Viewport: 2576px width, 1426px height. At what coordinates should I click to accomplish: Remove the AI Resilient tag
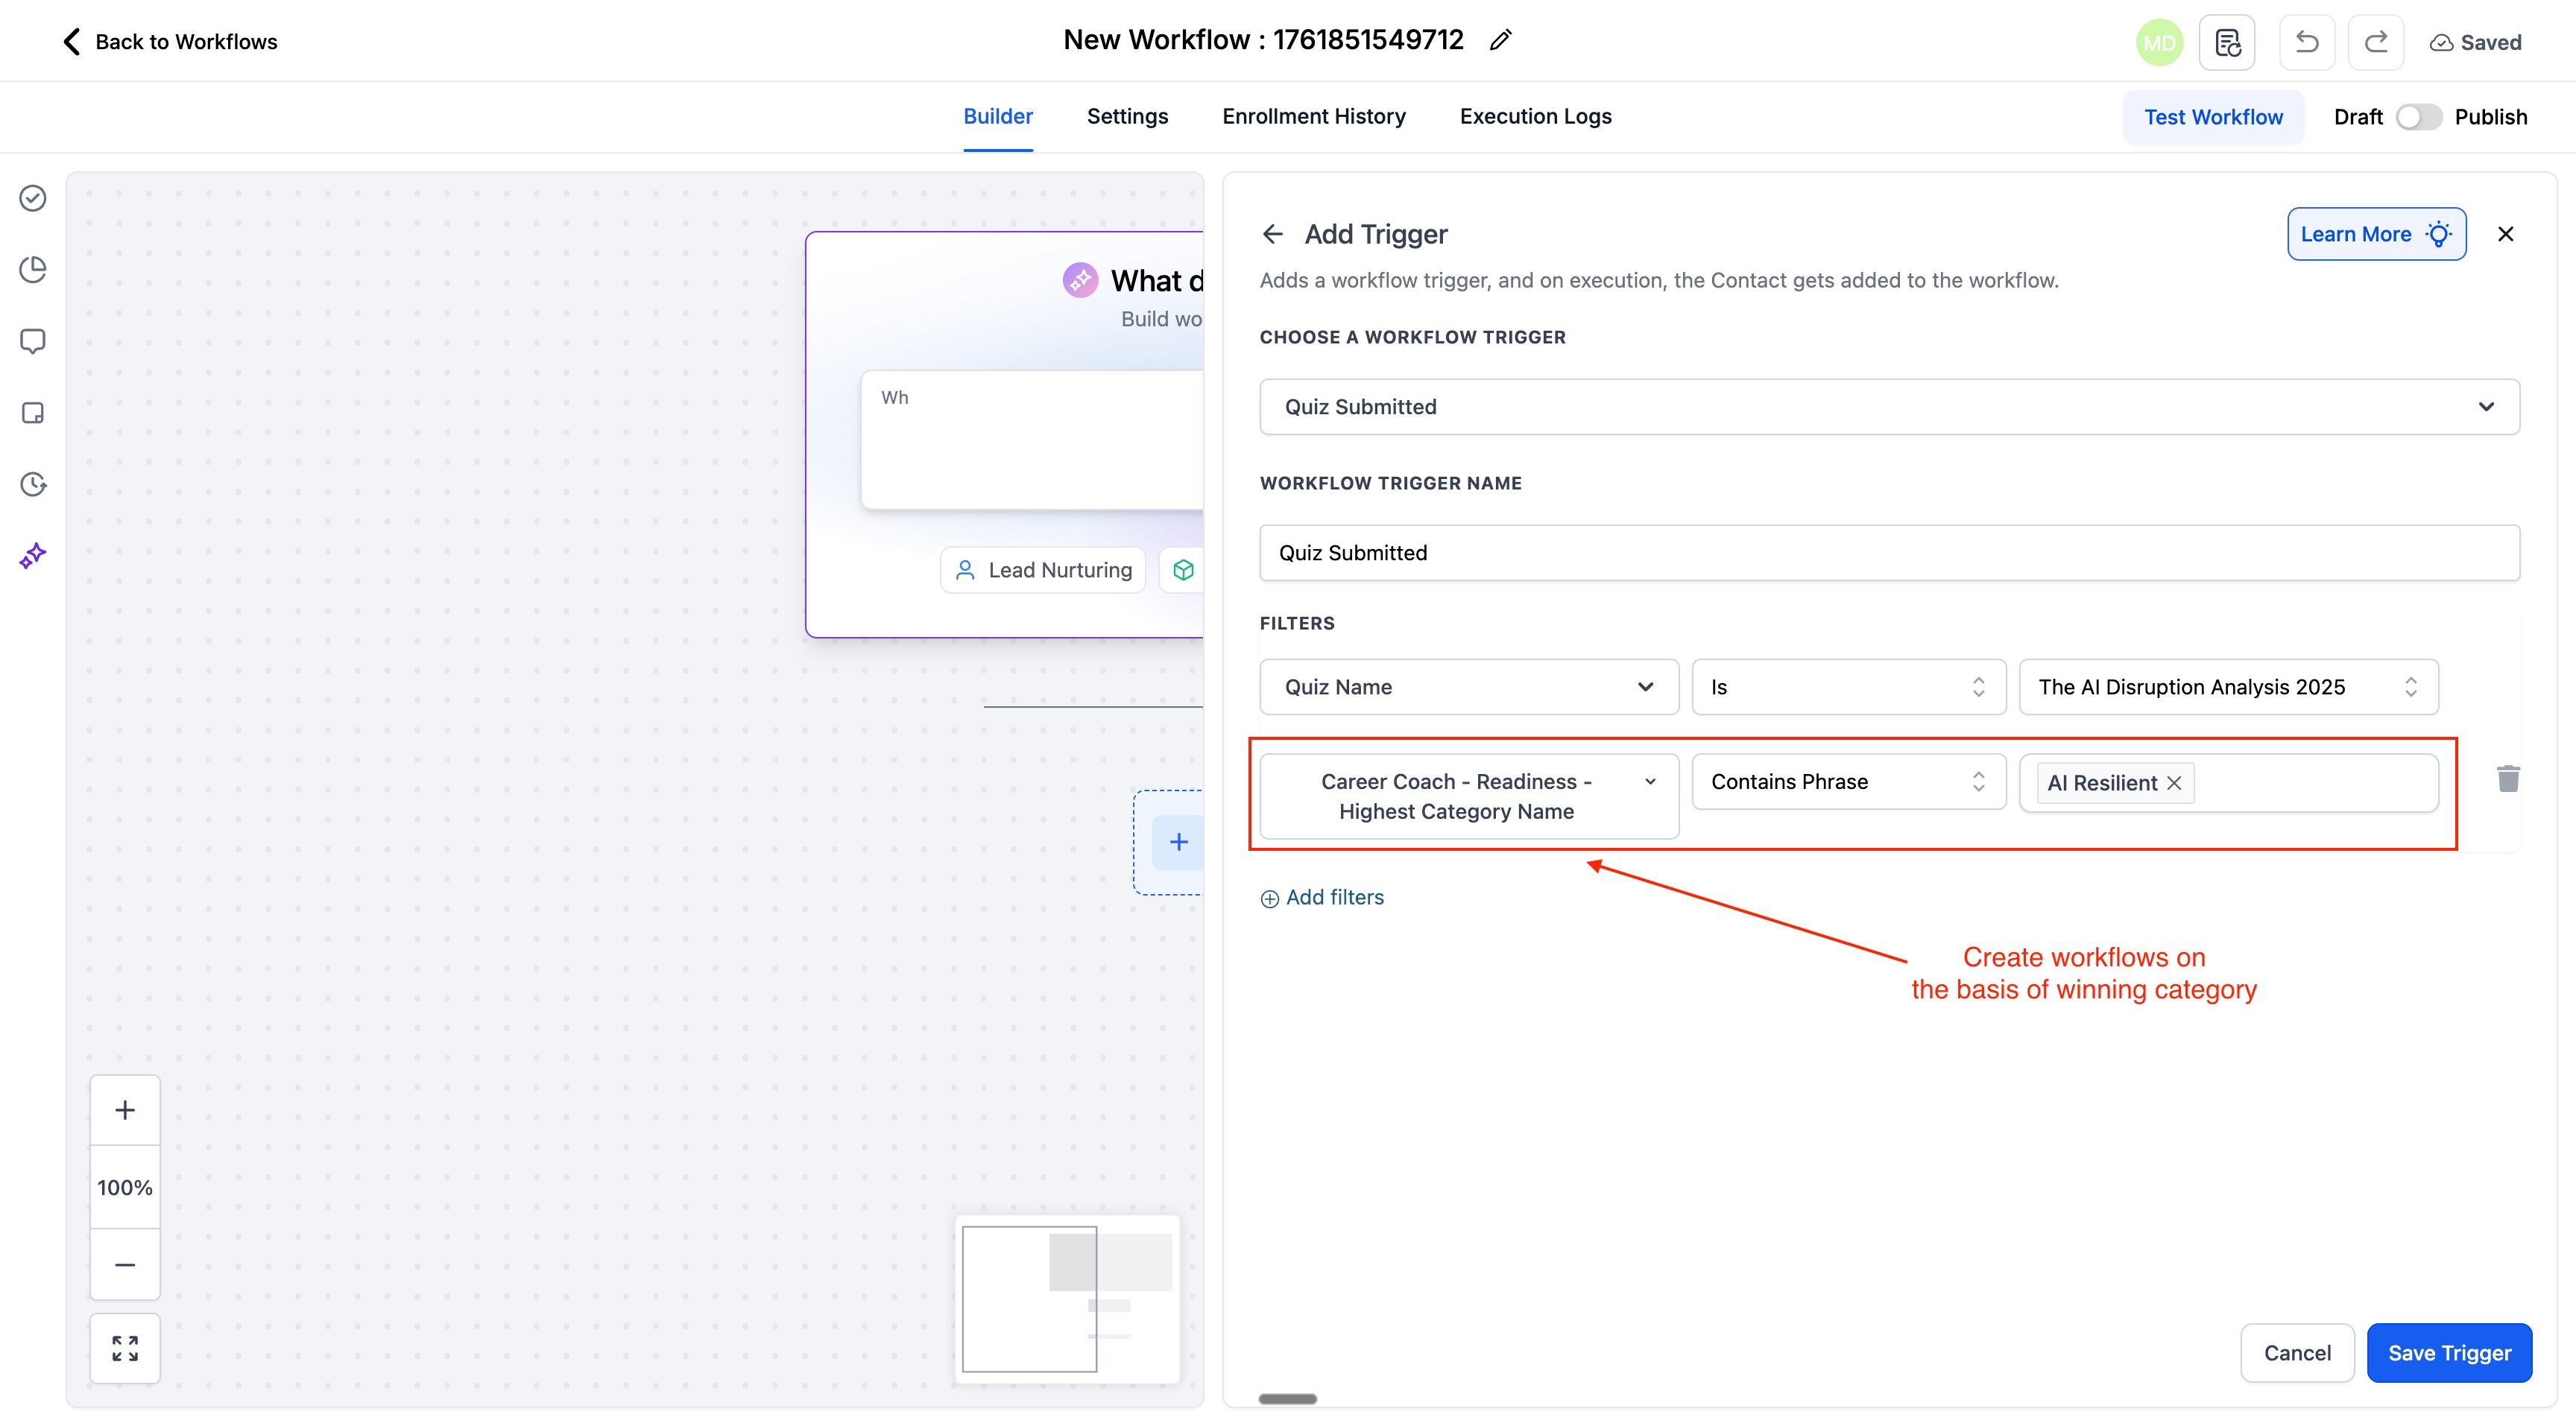(x=2174, y=784)
